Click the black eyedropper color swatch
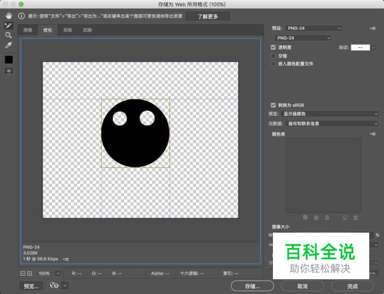 9,60
